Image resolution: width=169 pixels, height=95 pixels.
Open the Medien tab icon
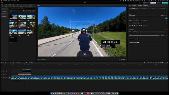pos(2,5)
